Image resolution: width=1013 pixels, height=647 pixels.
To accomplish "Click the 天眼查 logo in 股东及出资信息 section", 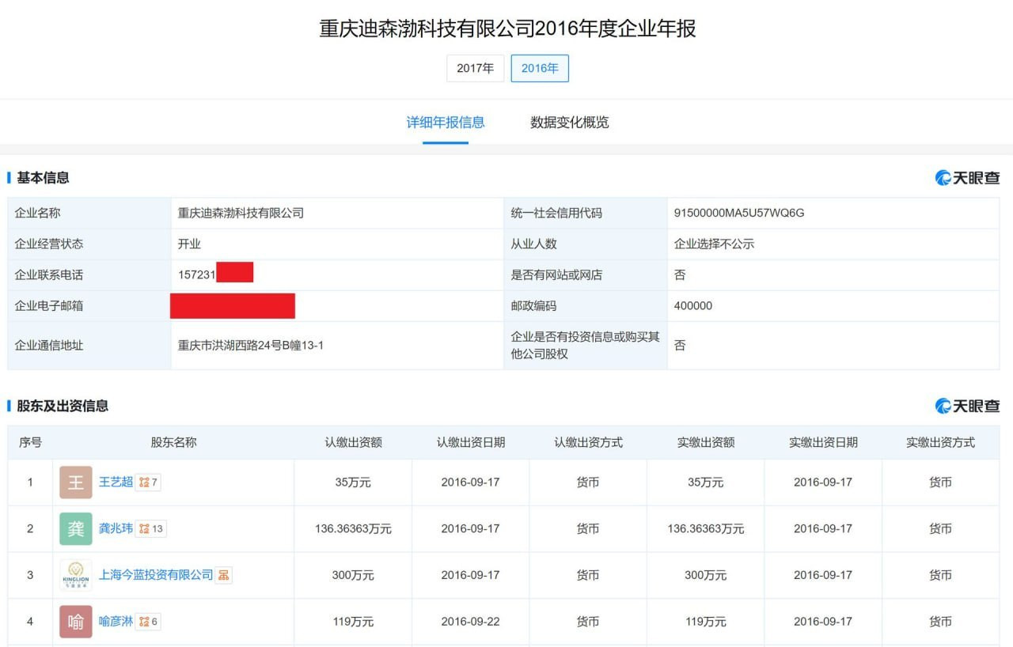I will coord(967,406).
